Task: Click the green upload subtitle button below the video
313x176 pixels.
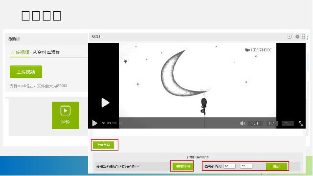Action: coord(103,145)
